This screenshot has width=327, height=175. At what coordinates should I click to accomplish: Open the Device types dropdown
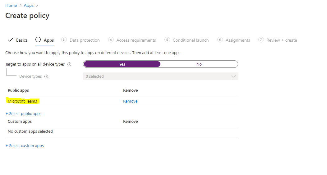(x=161, y=76)
